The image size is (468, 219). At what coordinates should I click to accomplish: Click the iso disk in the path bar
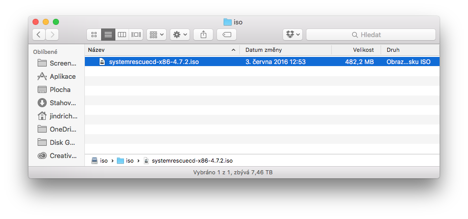pos(100,161)
